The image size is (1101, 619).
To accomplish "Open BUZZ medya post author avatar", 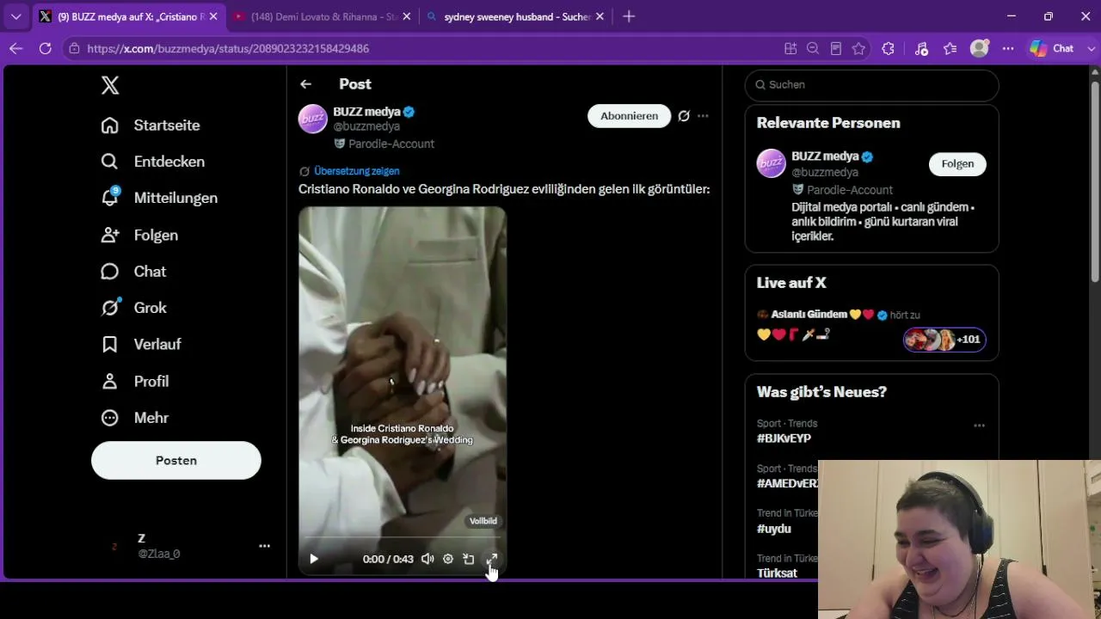I will click(313, 119).
